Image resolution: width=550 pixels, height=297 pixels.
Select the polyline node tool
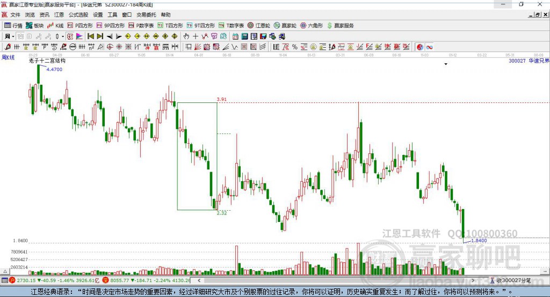pyautogui.click(x=205, y=36)
